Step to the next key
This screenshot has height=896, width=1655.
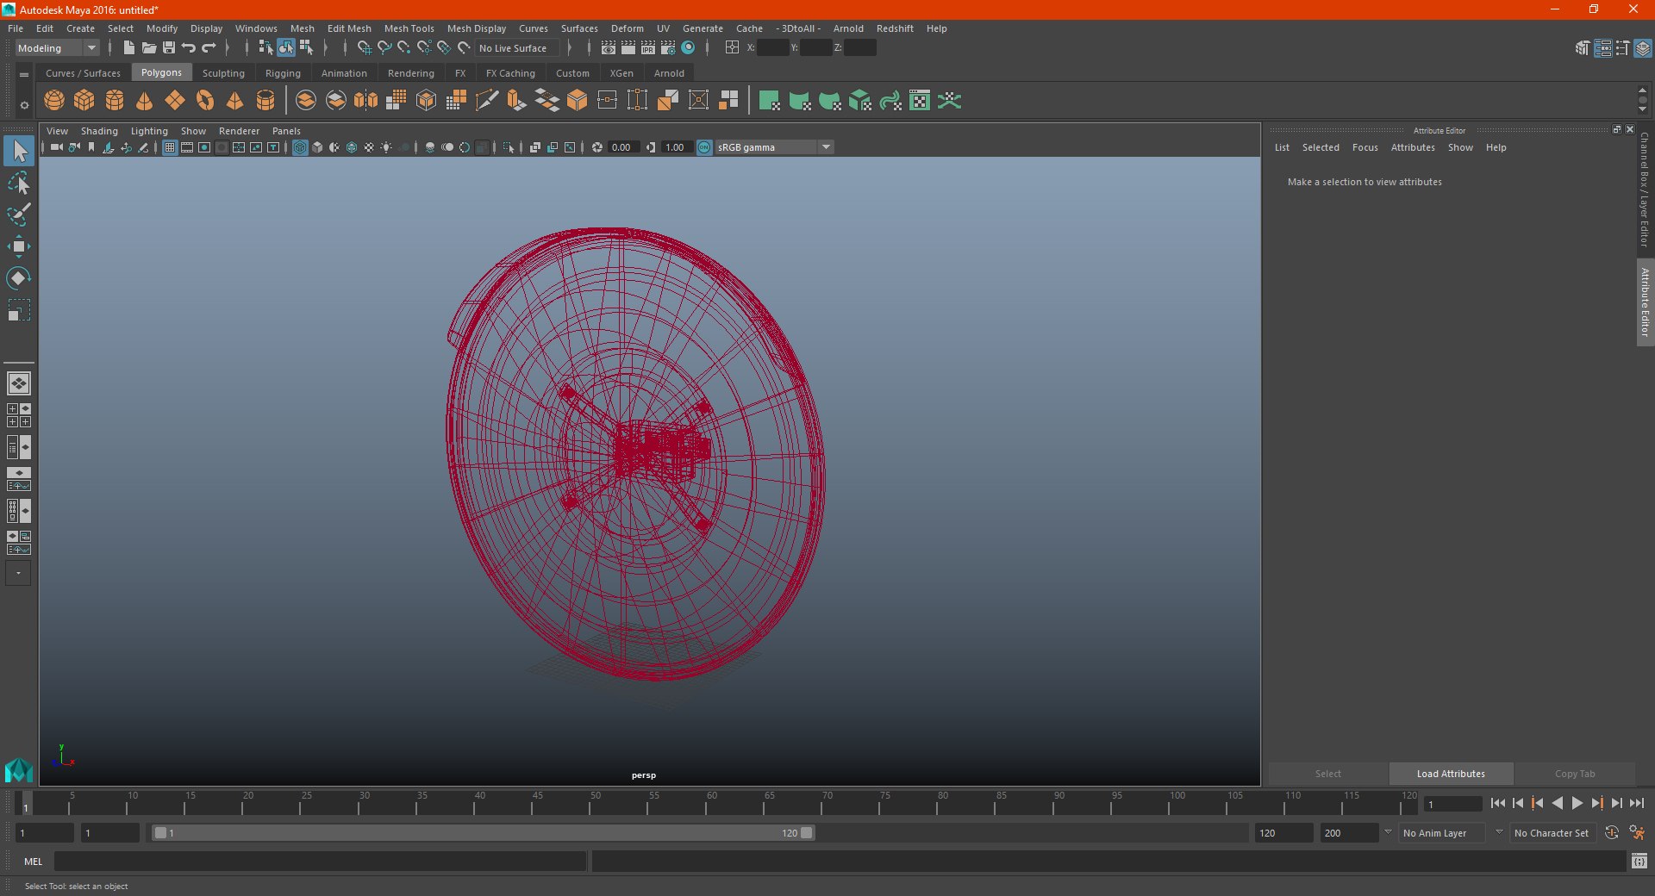(1596, 803)
